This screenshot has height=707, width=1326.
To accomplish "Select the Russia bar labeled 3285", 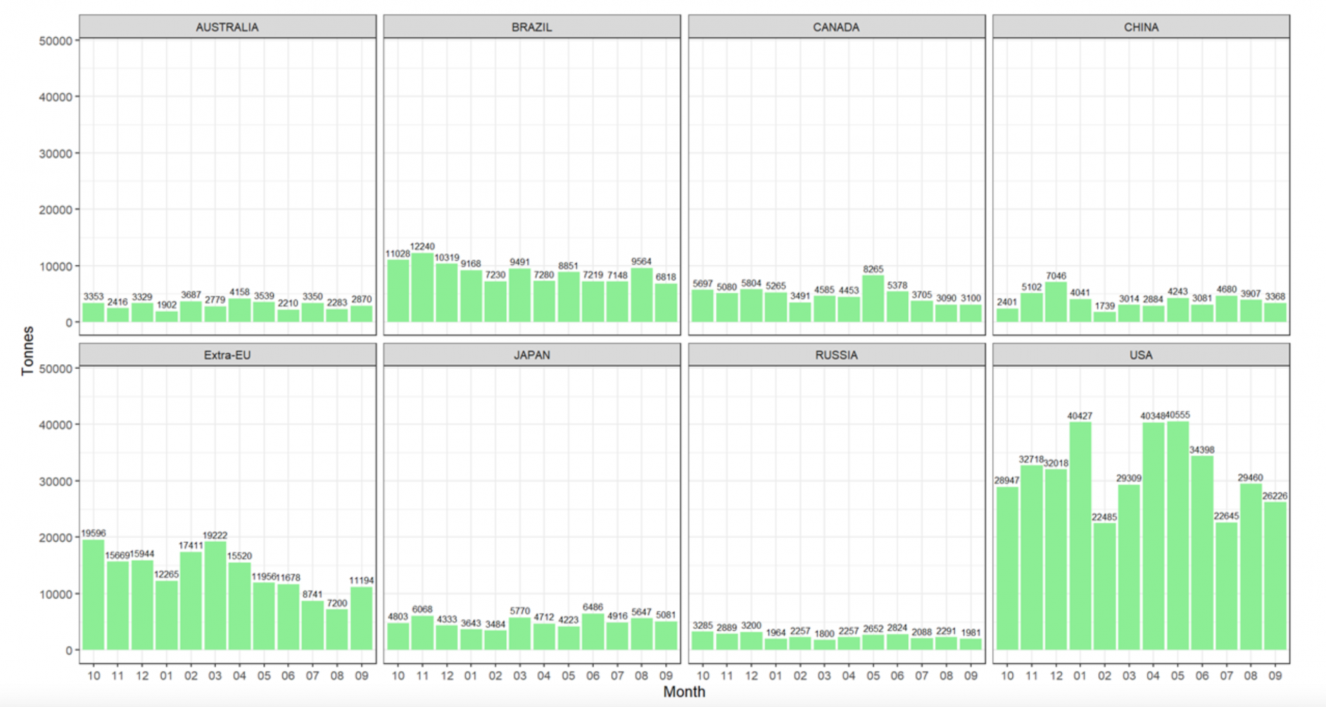I will [x=702, y=641].
